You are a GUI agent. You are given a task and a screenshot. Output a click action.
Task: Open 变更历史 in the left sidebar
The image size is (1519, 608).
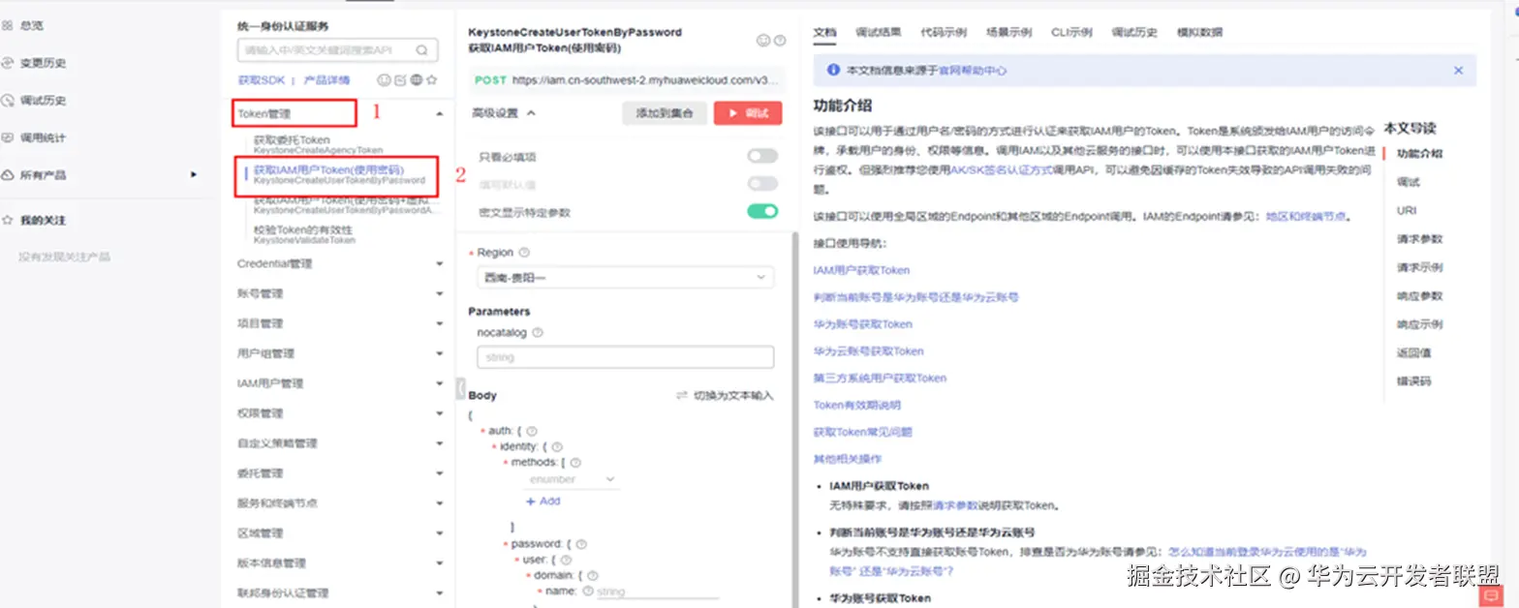pyautogui.click(x=35, y=63)
